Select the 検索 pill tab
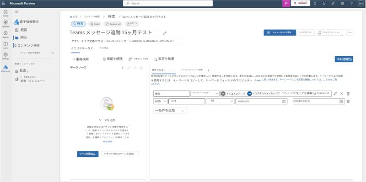Screen dimensions: 366x182 point(78,24)
